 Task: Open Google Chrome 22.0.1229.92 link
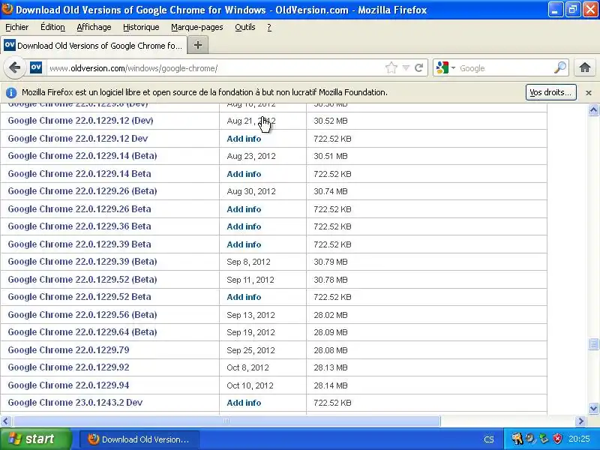click(x=68, y=367)
